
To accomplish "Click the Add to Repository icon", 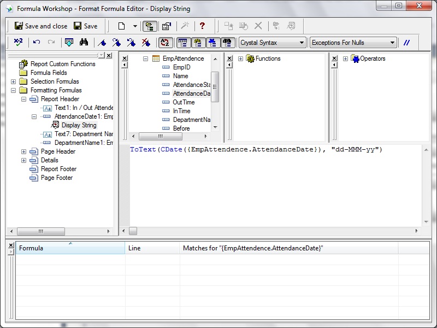I will pos(291,26).
